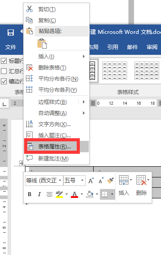The image size is (161, 255).
Task: Expand the 边框样式(B) submenu
Action: click(56, 102)
